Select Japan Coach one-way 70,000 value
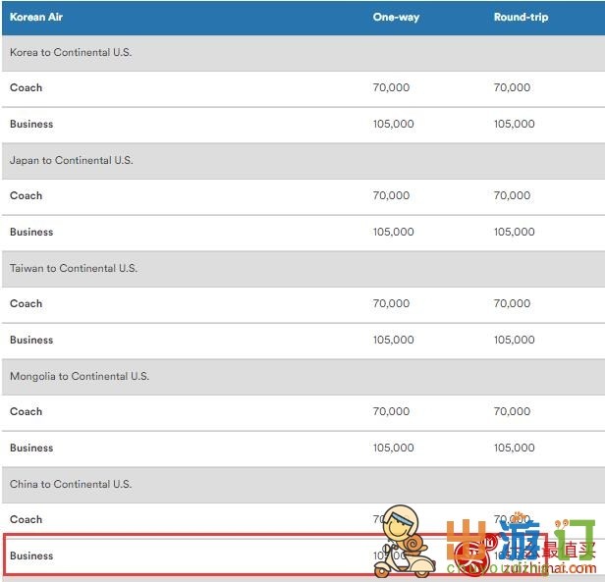This screenshot has width=605, height=582. (x=391, y=195)
